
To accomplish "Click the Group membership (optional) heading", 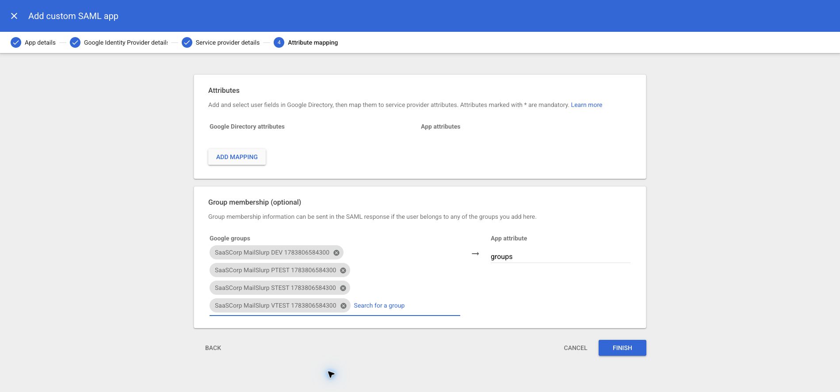I will point(255,202).
